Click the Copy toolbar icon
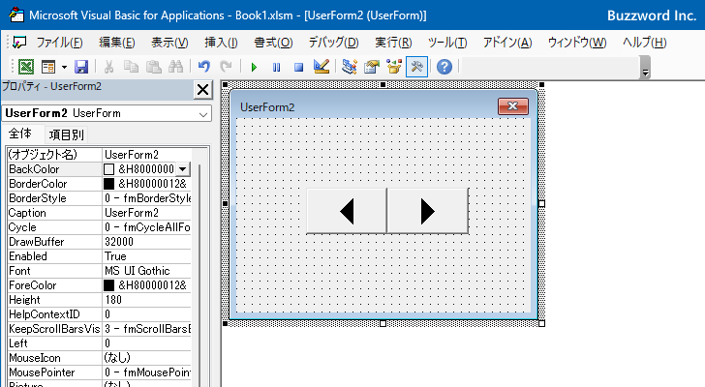Image resolution: width=705 pixels, height=387 pixels. (x=131, y=68)
